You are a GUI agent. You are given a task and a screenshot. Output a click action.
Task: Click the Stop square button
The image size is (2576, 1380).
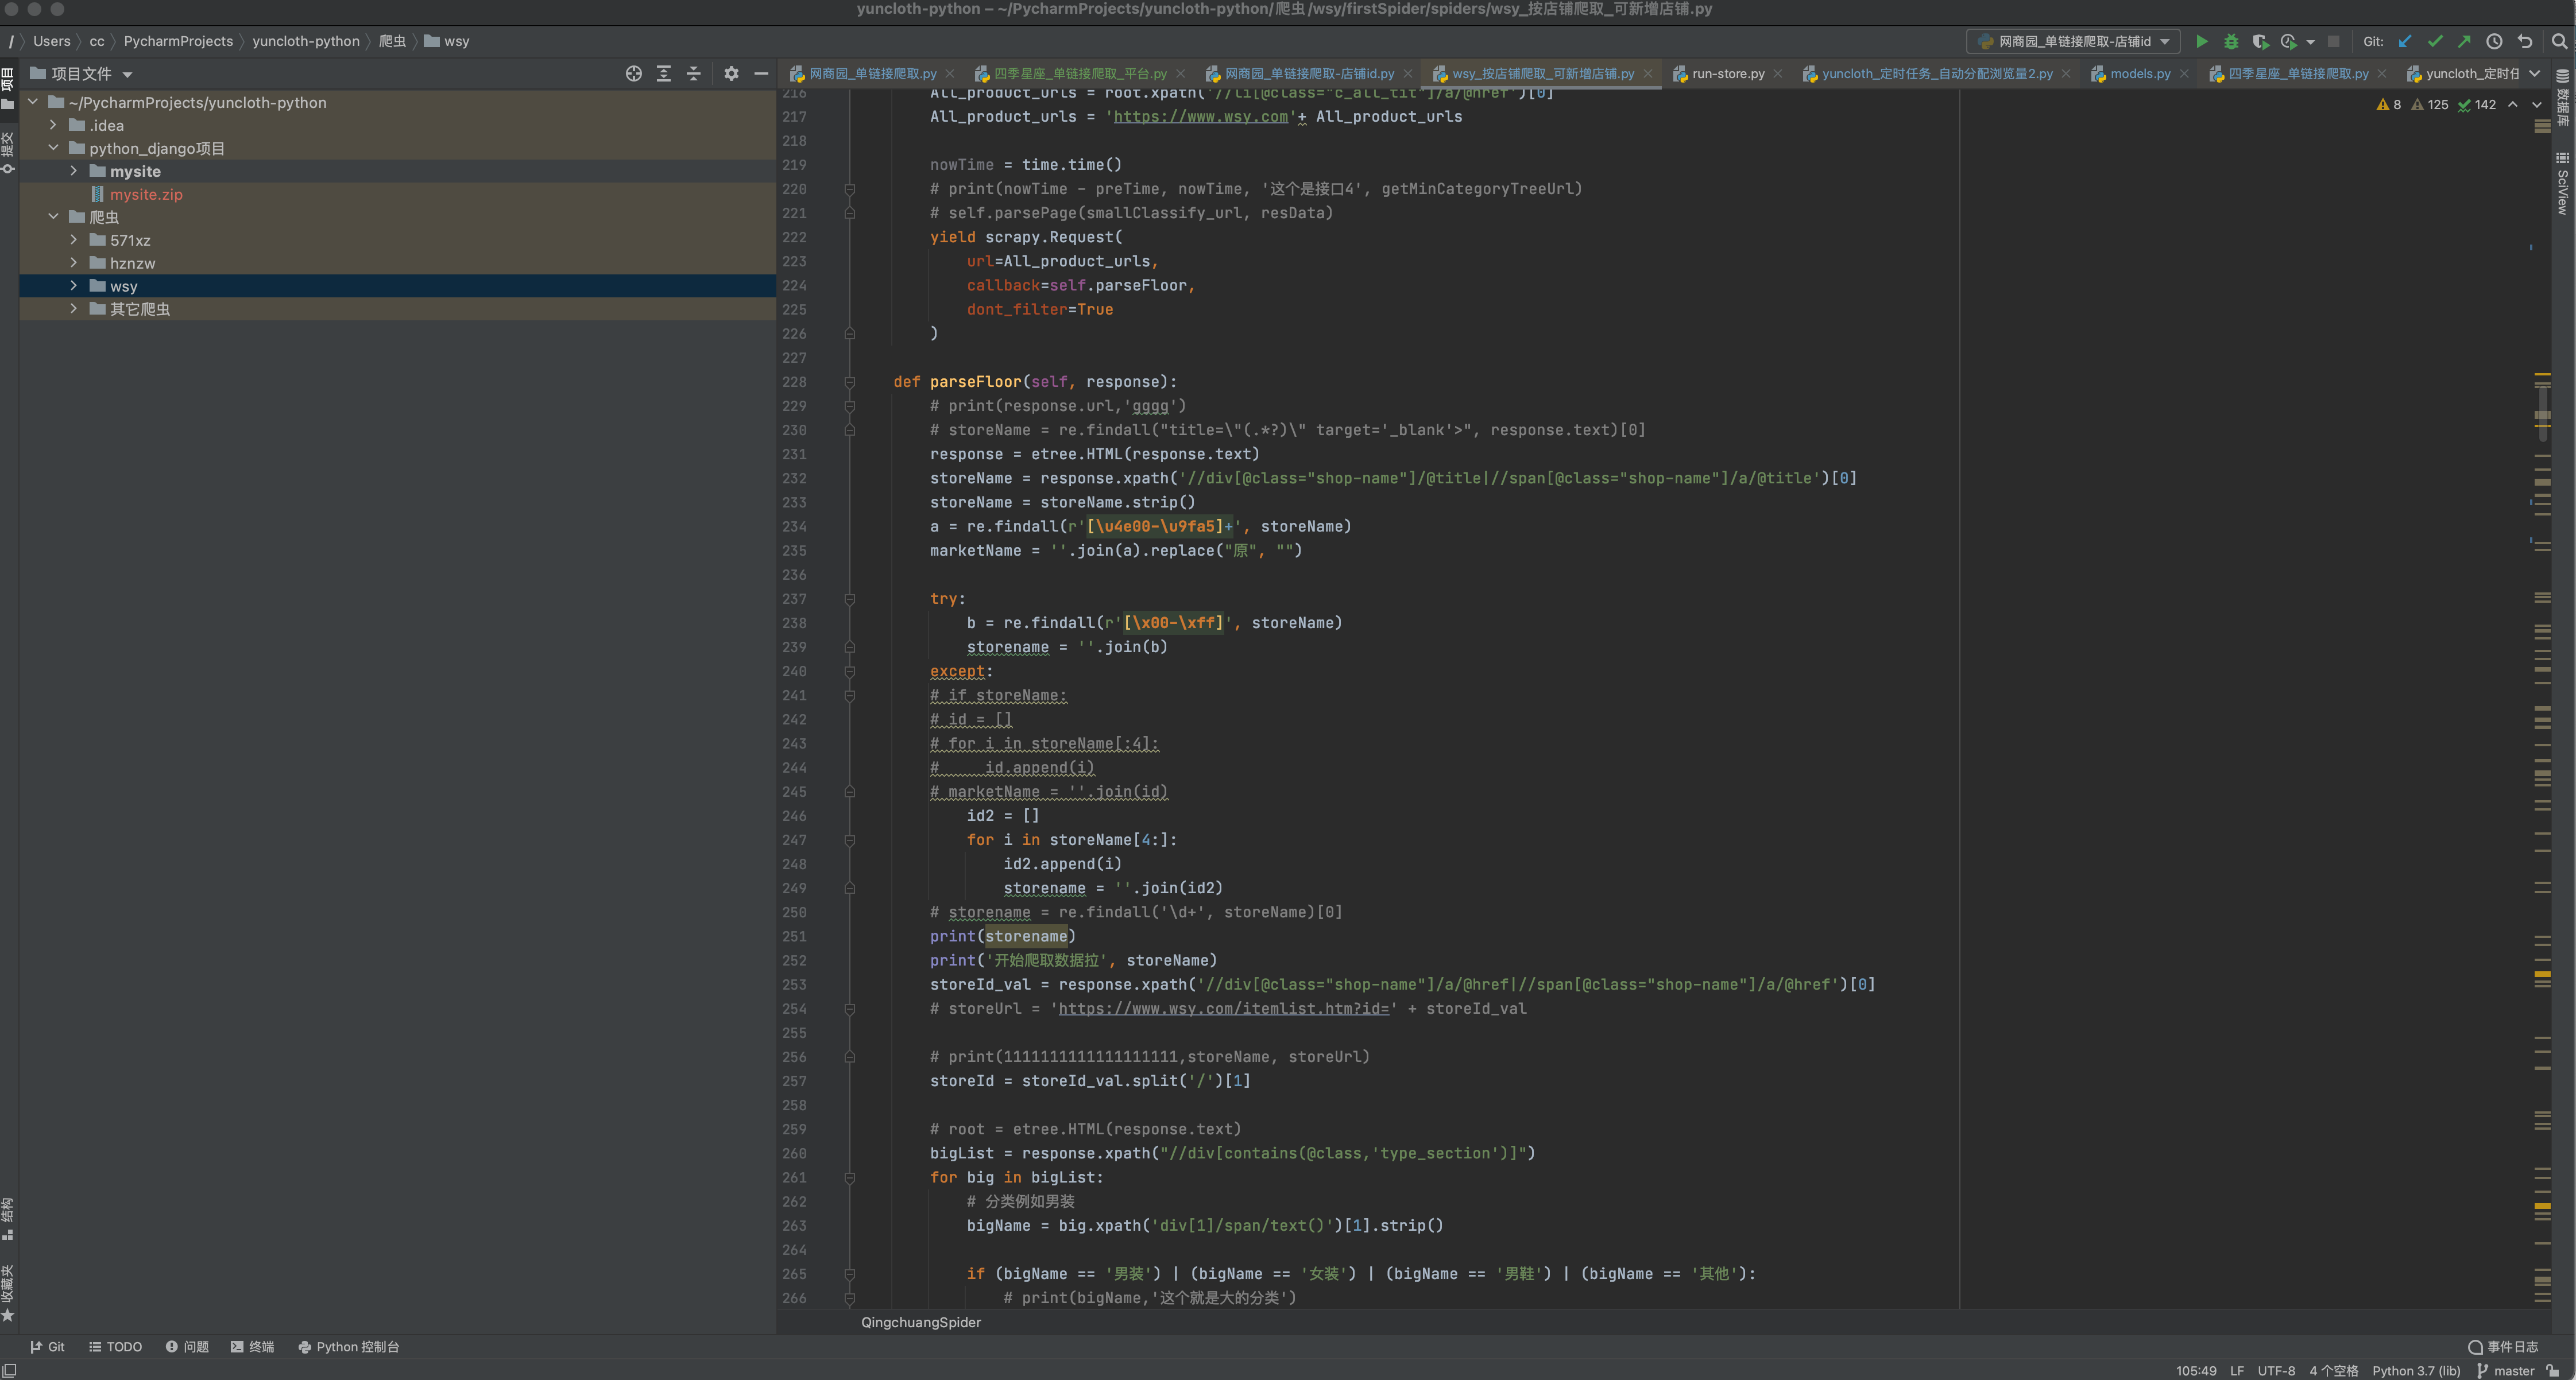tap(2333, 41)
